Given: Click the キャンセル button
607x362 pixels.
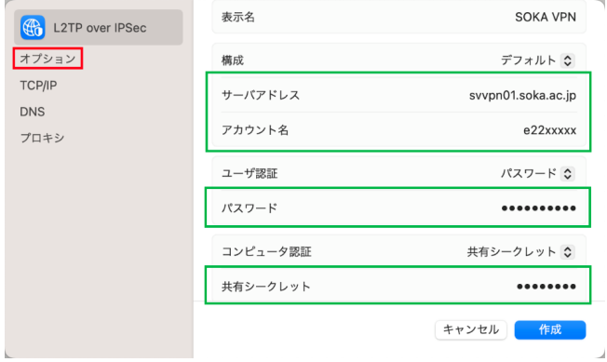Looking at the screenshot, I should coord(471,330).
